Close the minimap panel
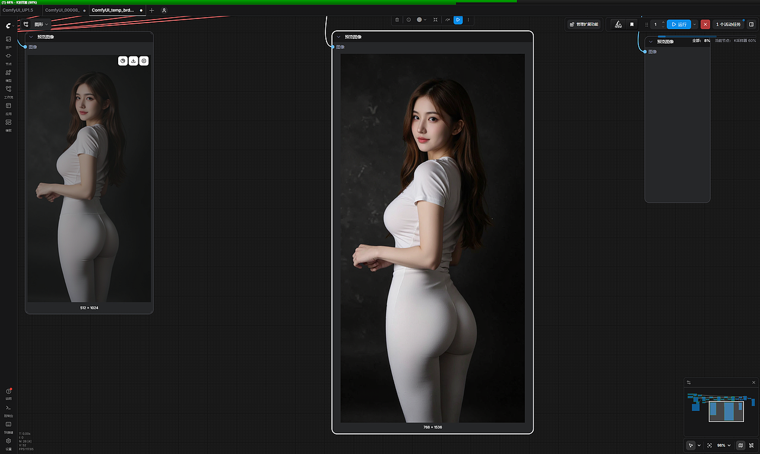The image size is (760, 454). (x=754, y=382)
